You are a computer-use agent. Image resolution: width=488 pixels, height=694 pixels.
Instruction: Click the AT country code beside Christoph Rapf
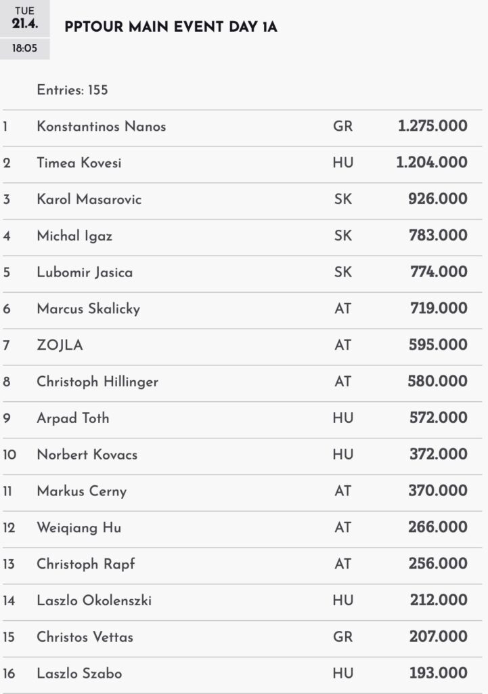click(x=343, y=565)
